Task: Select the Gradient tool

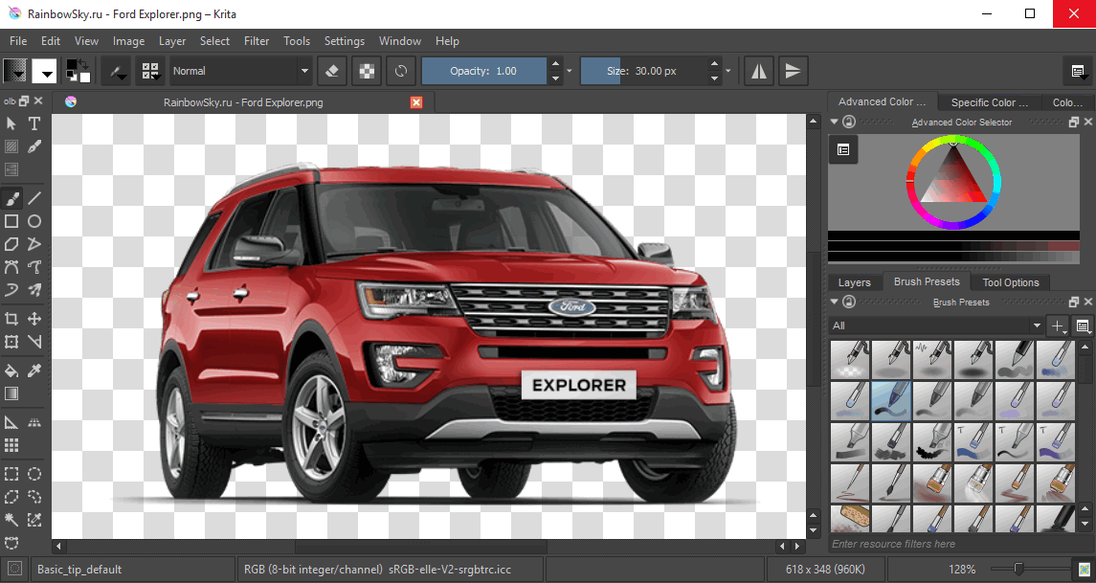Action: pos(11,393)
